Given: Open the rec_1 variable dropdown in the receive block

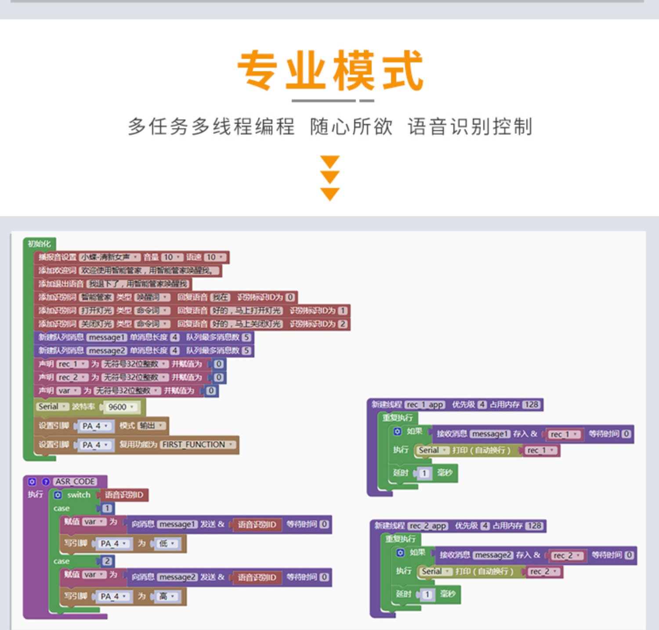Looking at the screenshot, I should click(x=575, y=434).
